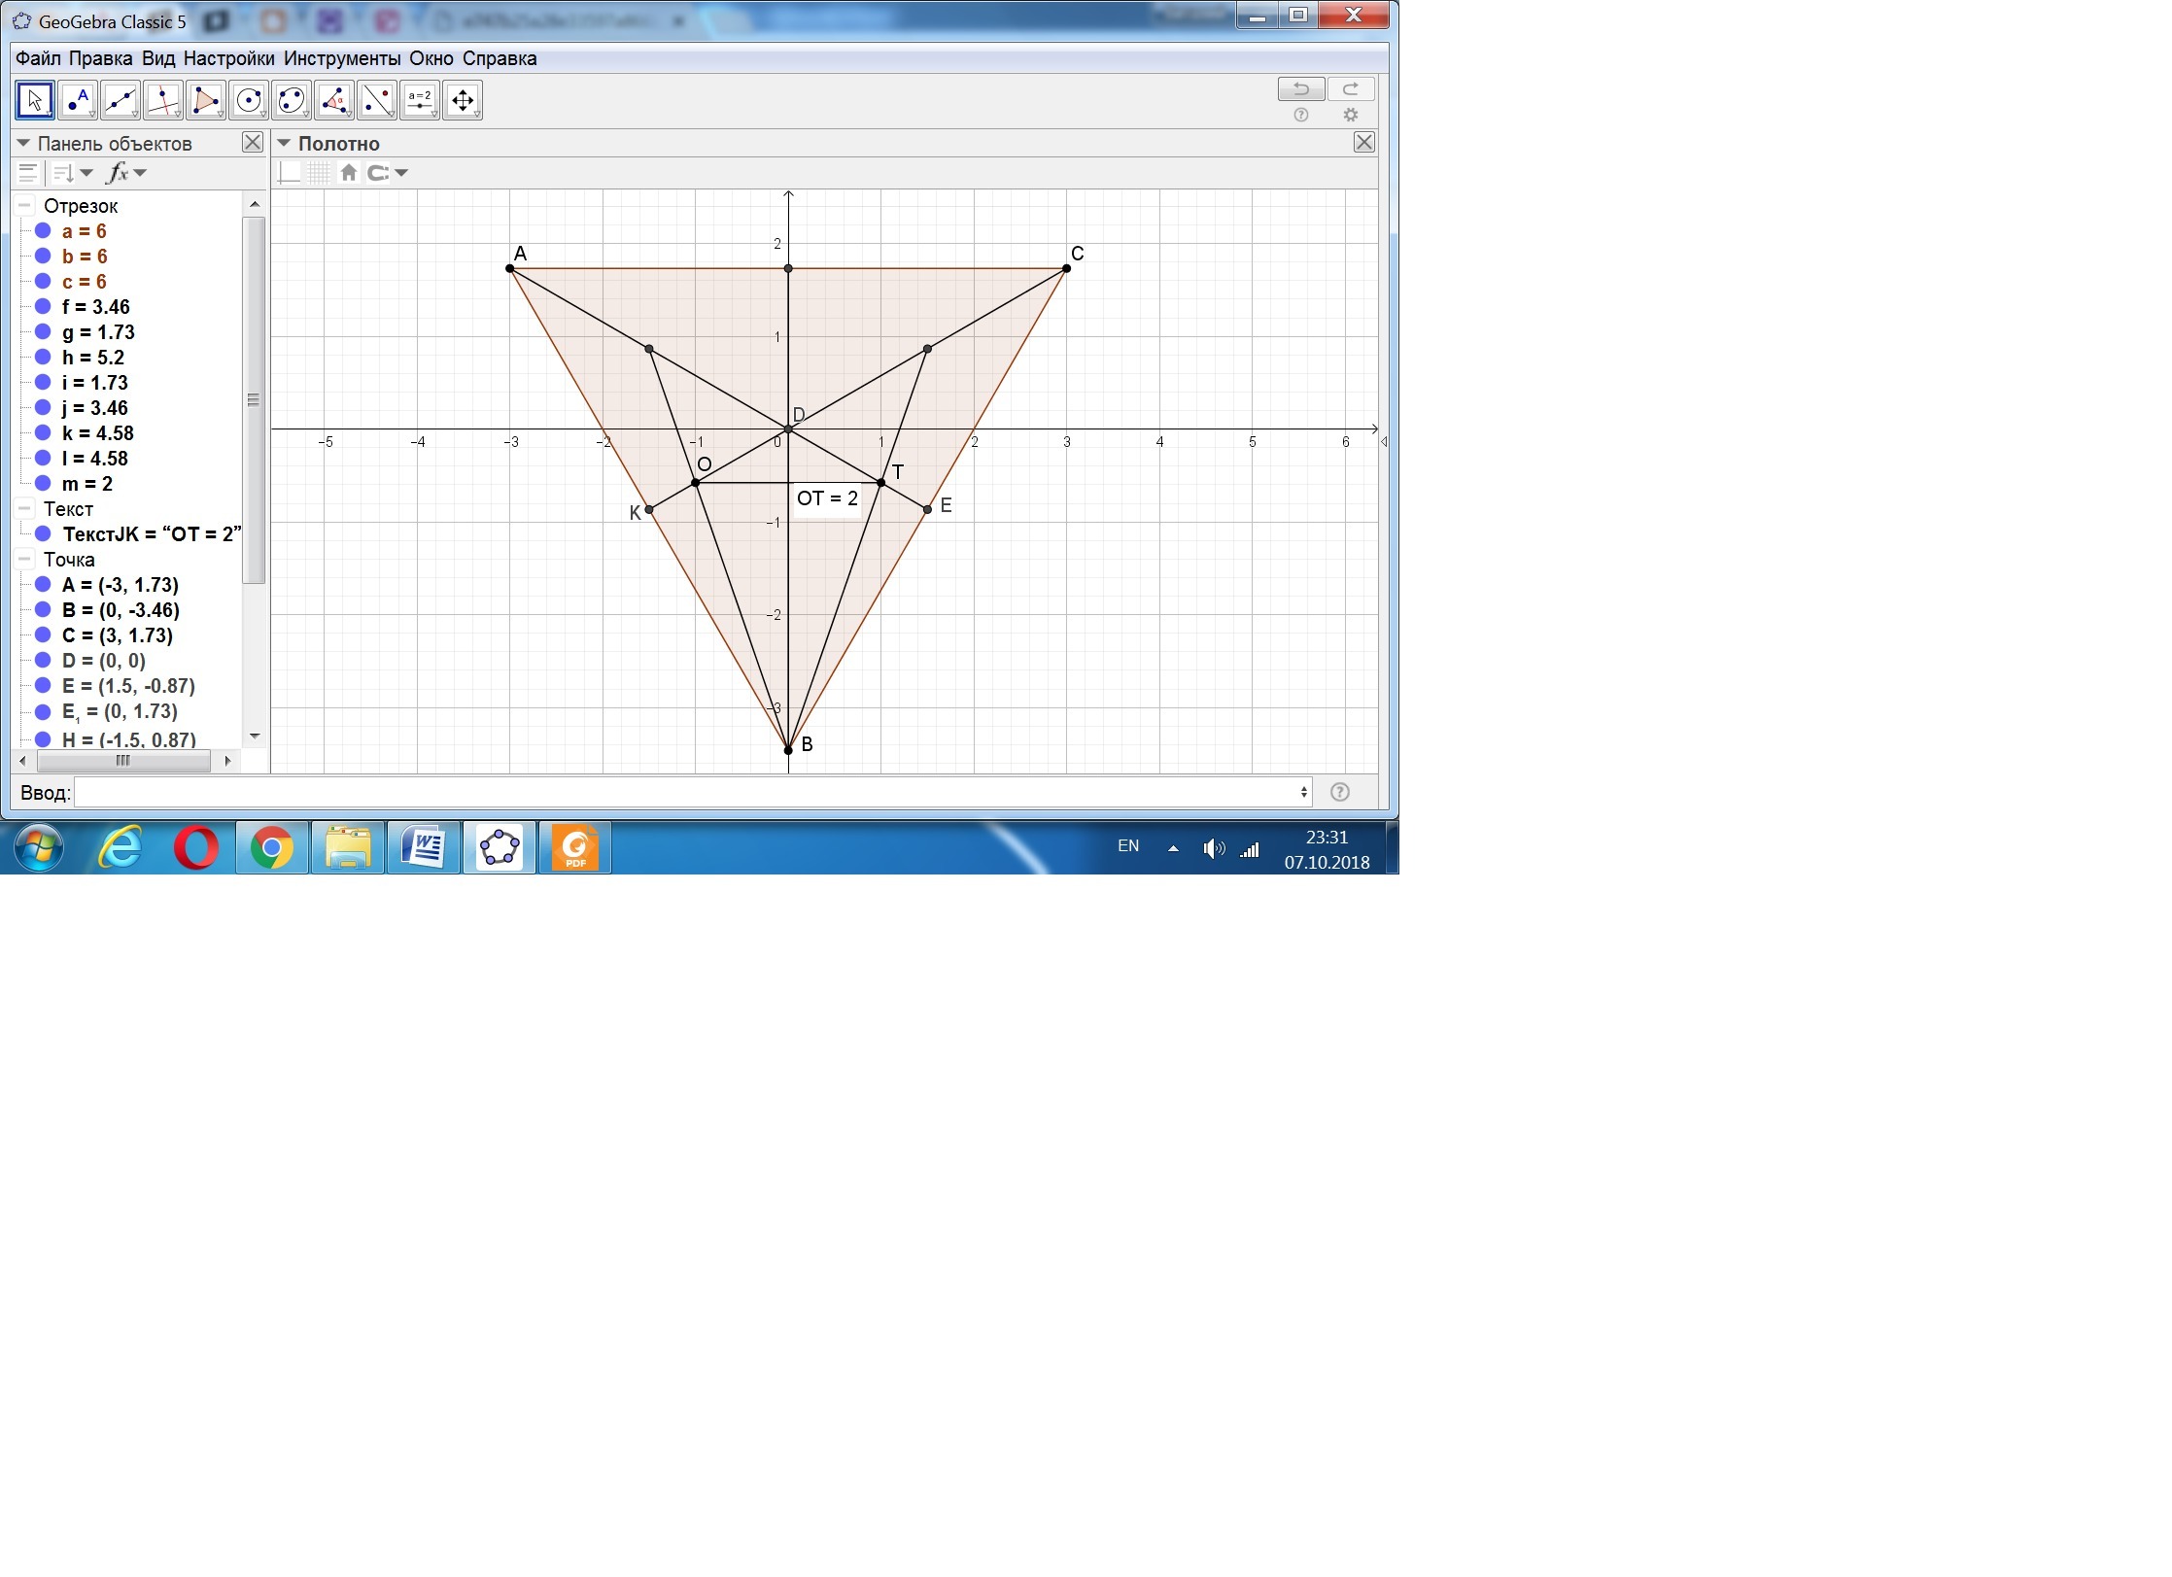The width and height of the screenshot is (2172, 1577).
Task: Collapse the Точка tree group
Action: click(x=25, y=560)
